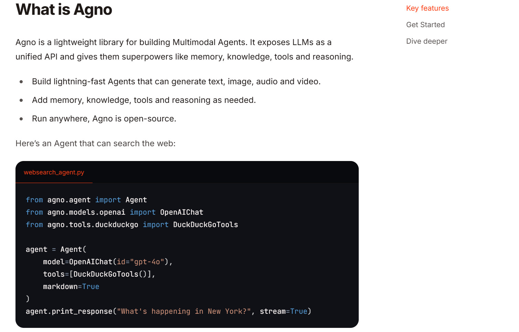Click the code line importing DuckDuckGoTools
The image size is (519, 332).
coord(132,225)
